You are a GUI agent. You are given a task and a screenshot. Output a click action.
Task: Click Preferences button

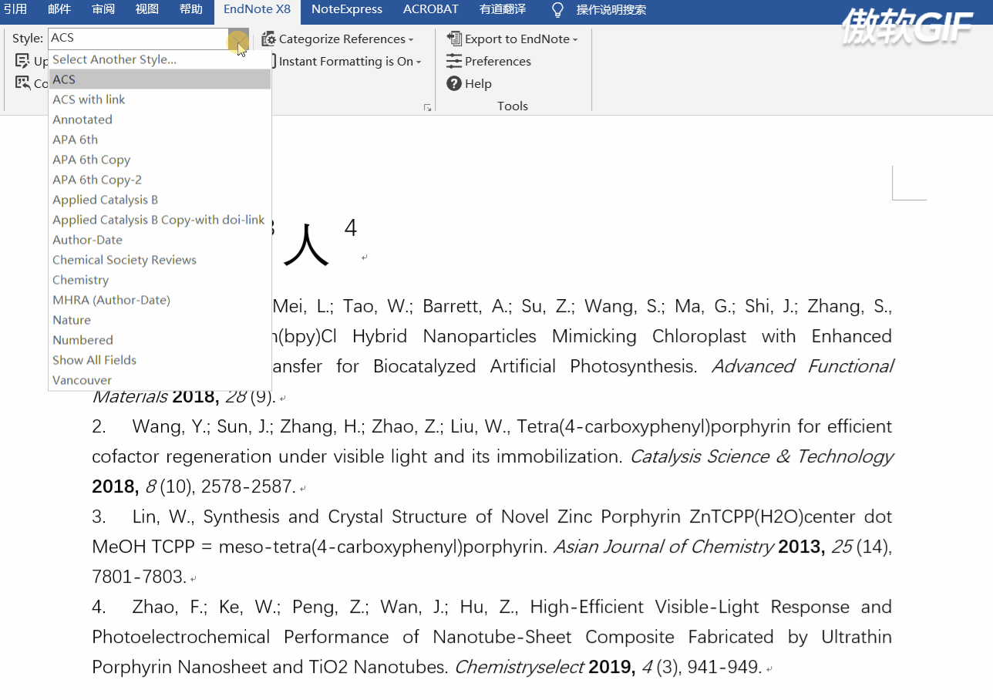489,61
